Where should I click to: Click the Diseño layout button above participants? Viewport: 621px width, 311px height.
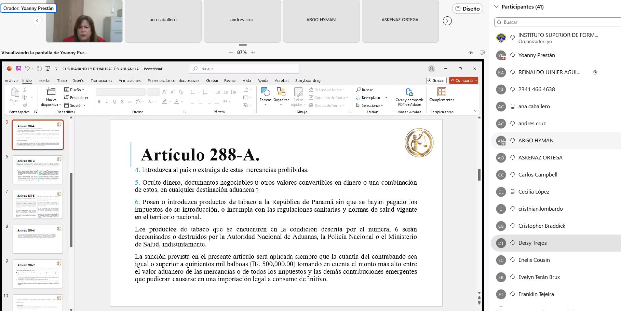pos(467,9)
